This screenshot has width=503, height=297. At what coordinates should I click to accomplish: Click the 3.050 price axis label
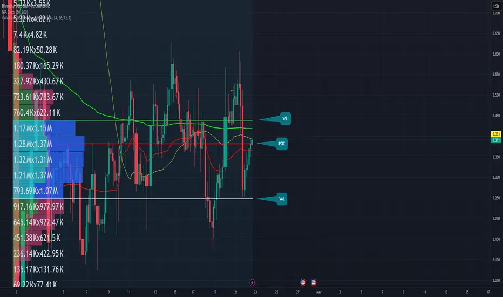(x=496, y=280)
